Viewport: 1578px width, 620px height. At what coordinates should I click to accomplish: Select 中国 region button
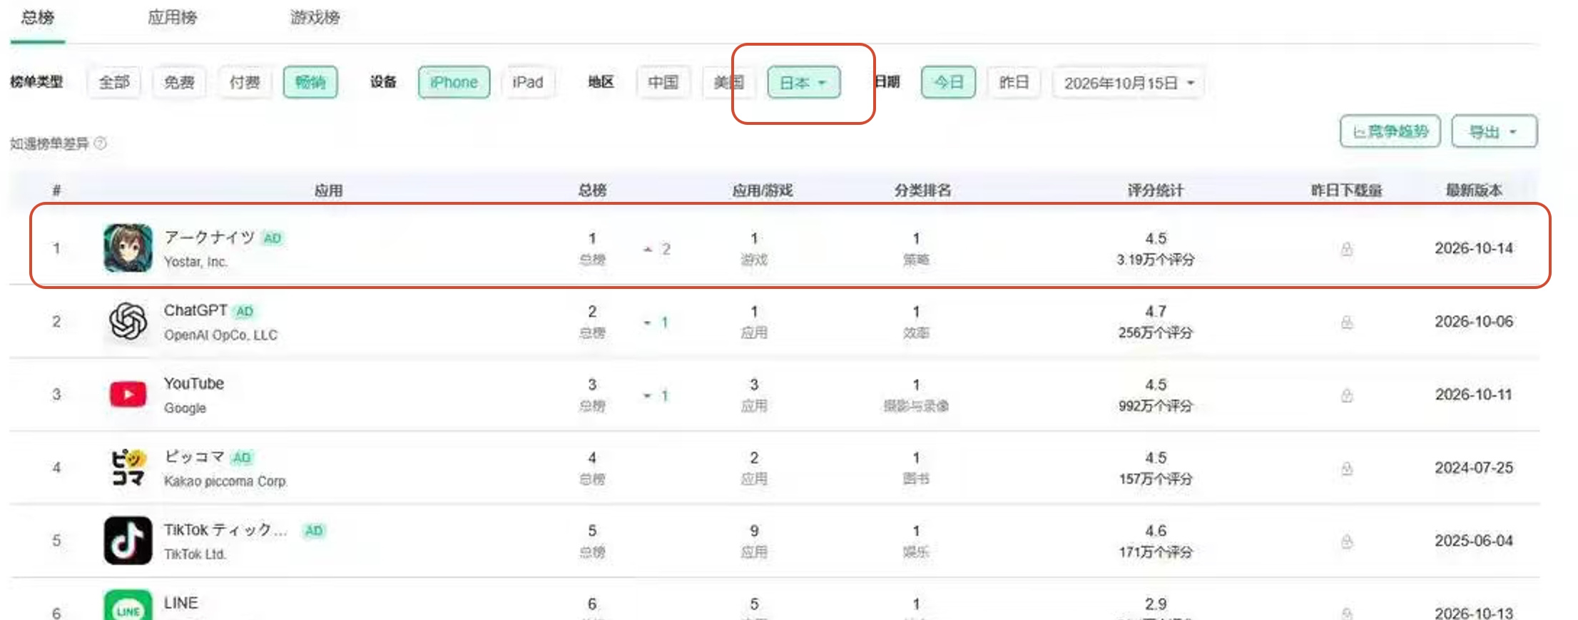point(663,82)
